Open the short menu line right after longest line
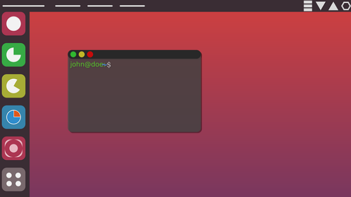This screenshot has width=351, height=197. (68, 6)
